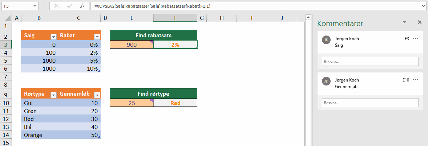Image resolution: width=428 pixels, height=146 pixels.
Task: Open Insert Function fx dialog
Action: [x=82, y=6]
